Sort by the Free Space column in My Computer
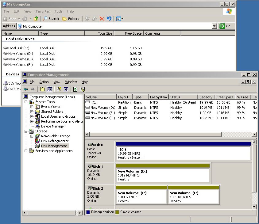This screenshot has height=224, width=259. 129,33
